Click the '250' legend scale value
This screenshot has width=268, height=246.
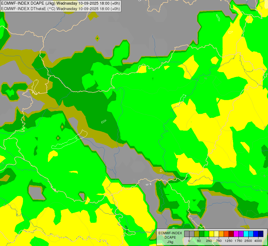[x=209, y=241]
